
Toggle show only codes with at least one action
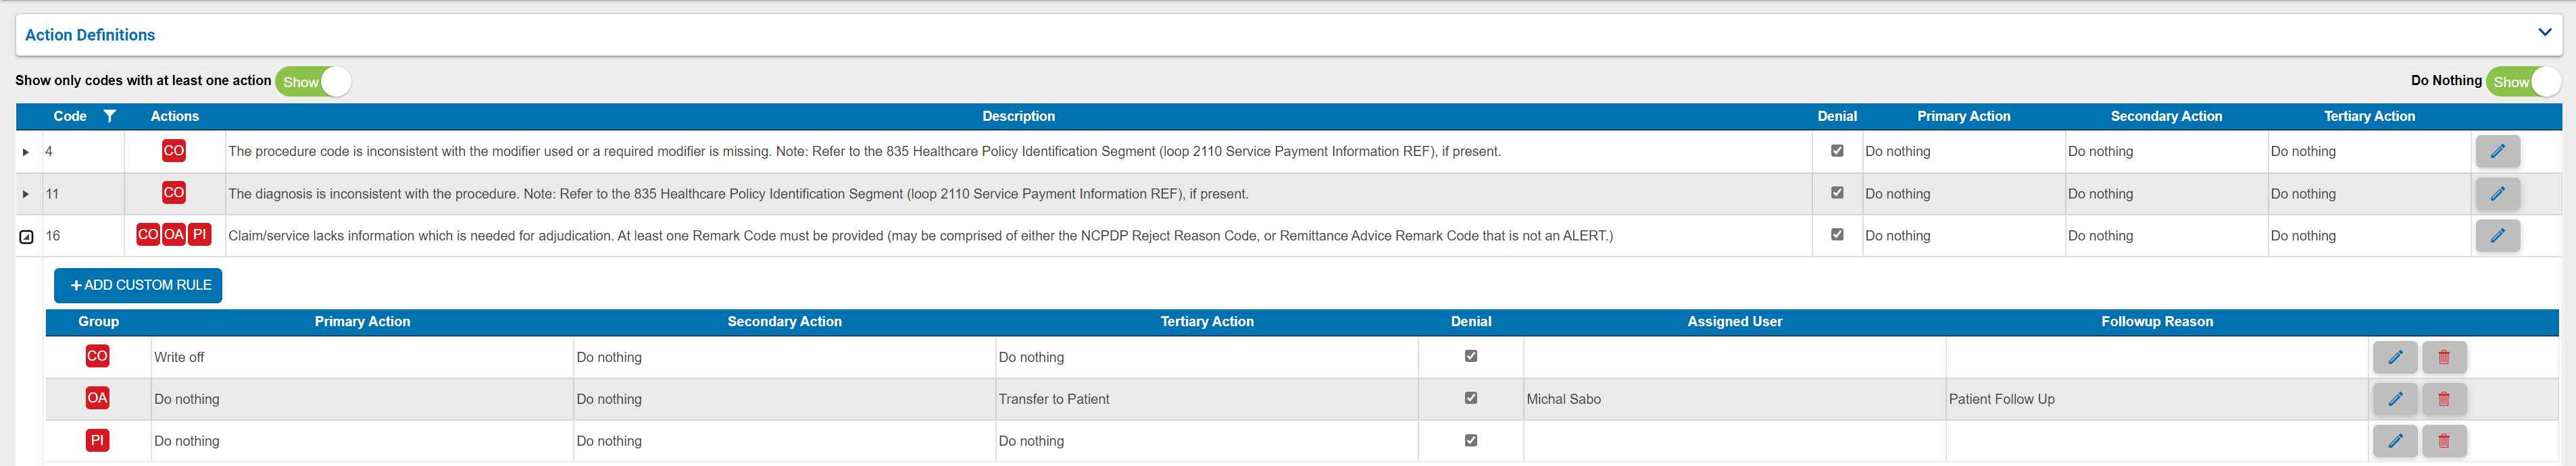(313, 82)
